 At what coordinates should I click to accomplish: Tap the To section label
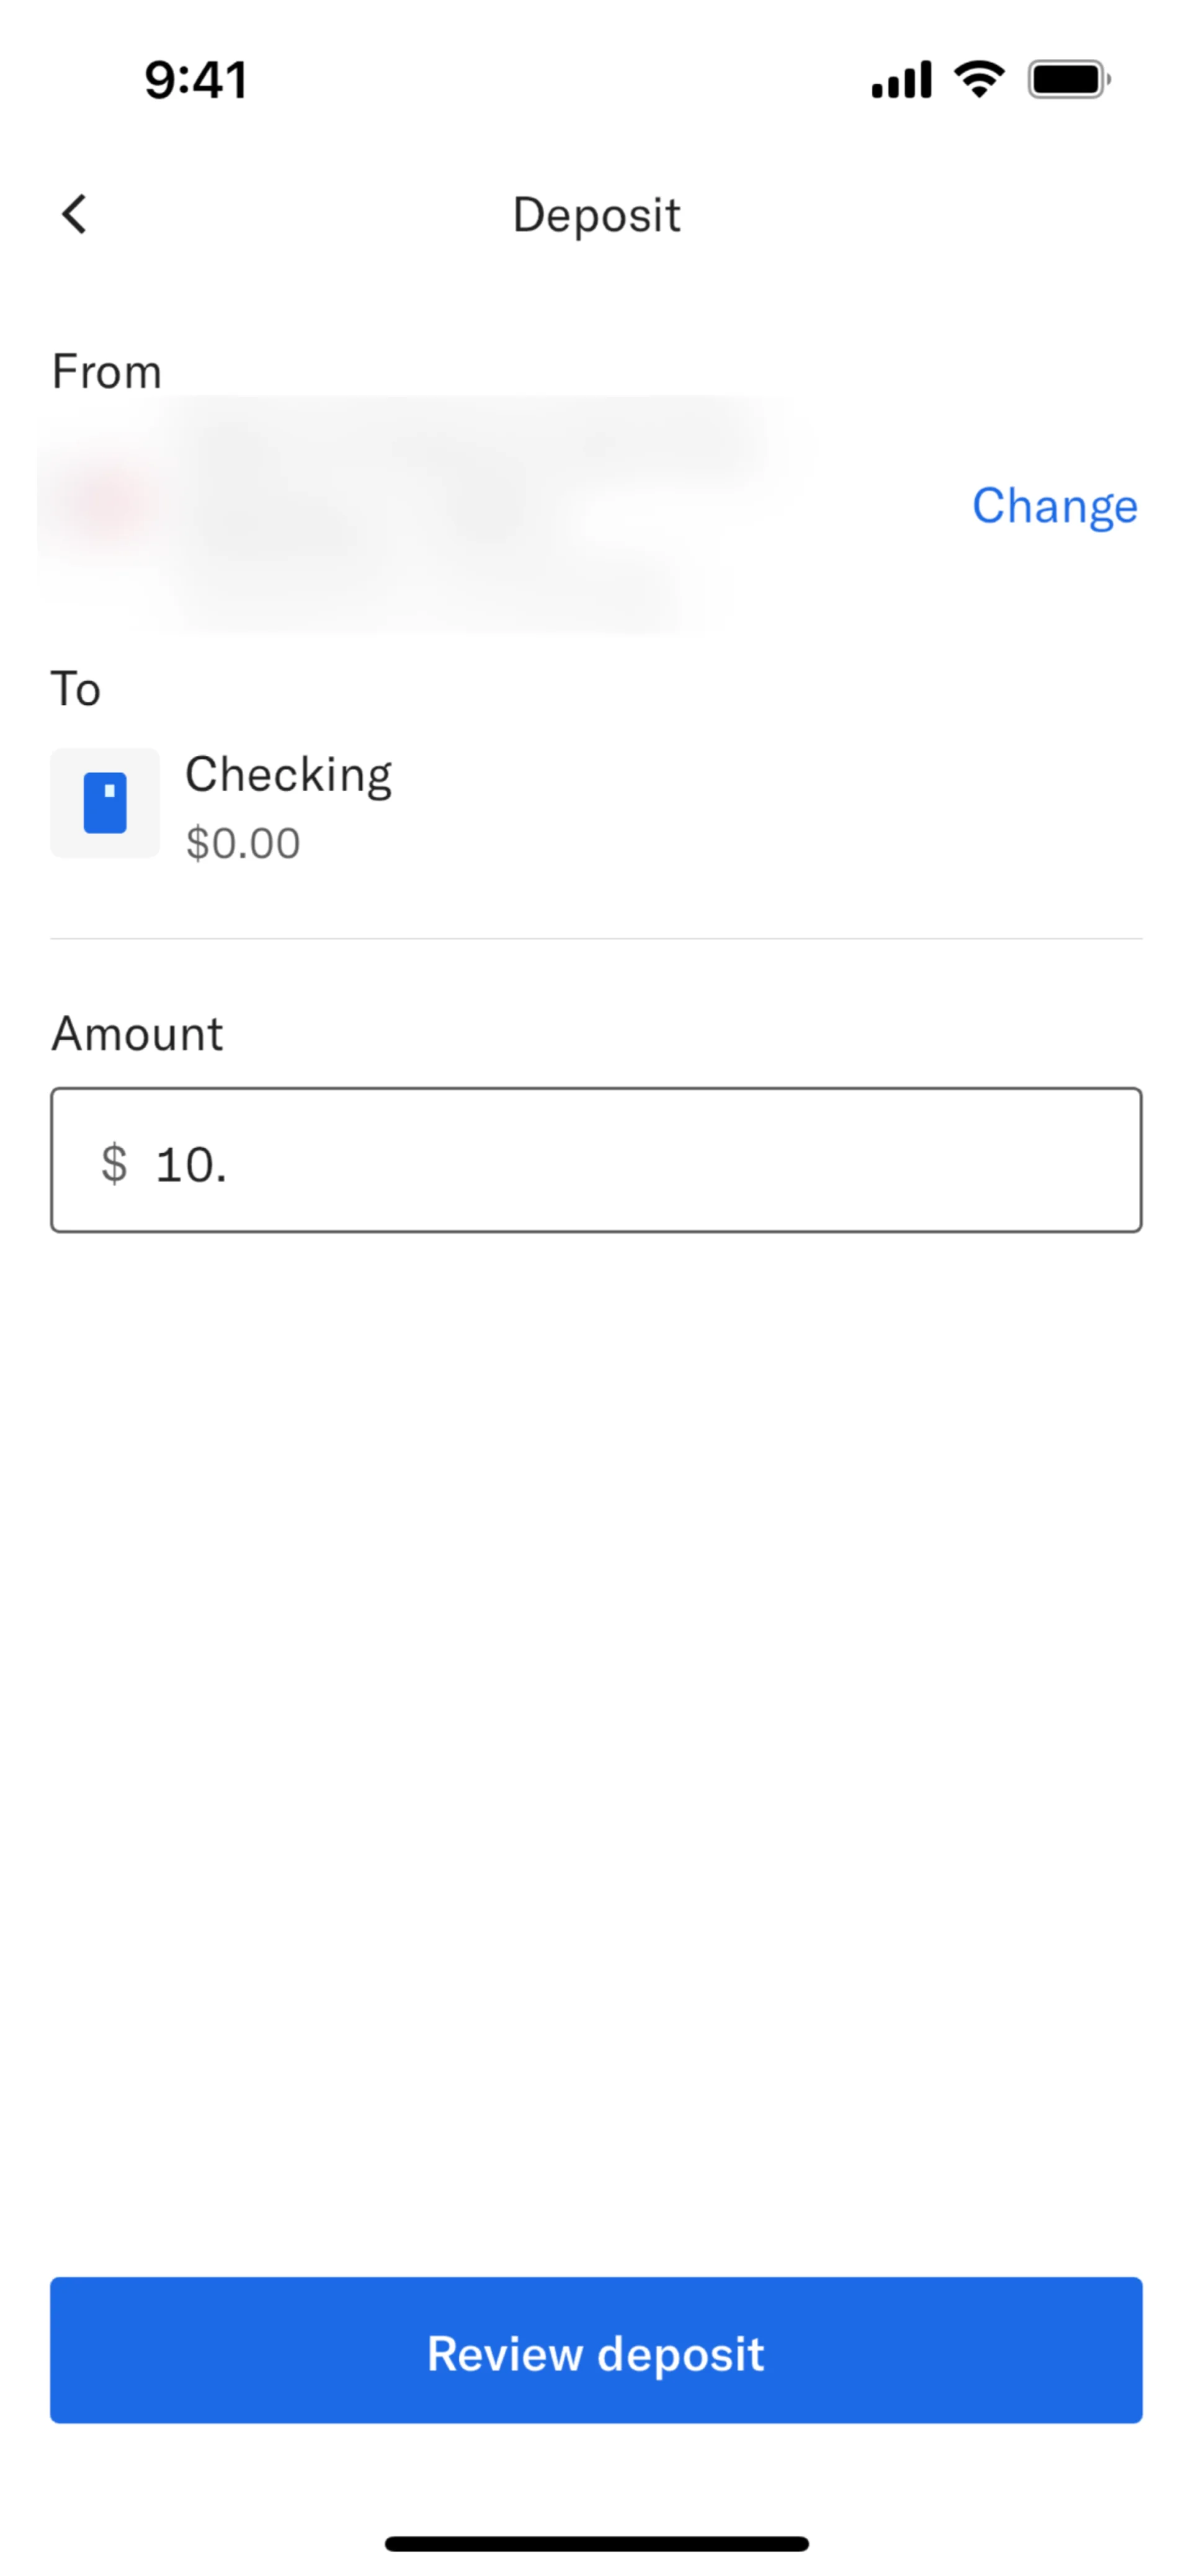pyautogui.click(x=76, y=689)
